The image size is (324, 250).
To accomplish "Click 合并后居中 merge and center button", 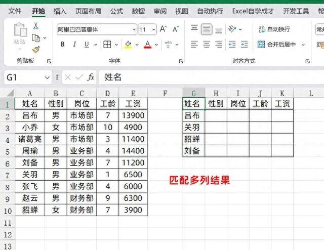I will 276,44.
